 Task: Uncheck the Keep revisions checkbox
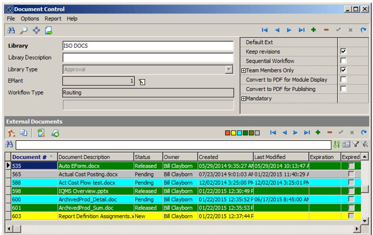(x=343, y=51)
